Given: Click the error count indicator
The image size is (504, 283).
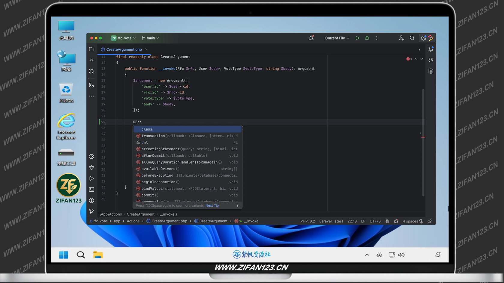Looking at the screenshot, I should [x=409, y=59].
